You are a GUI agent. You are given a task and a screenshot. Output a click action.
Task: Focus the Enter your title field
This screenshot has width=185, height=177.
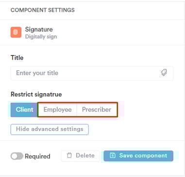coord(92,73)
